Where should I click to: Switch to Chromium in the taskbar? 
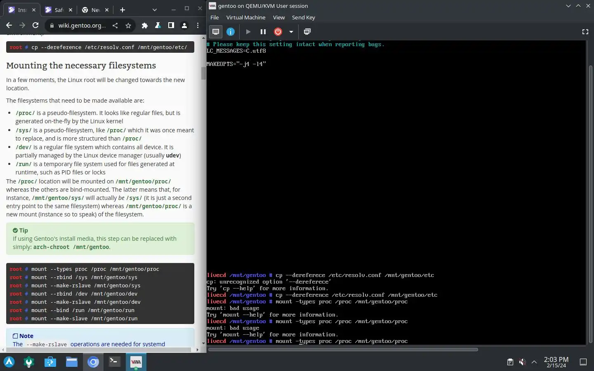(93, 362)
